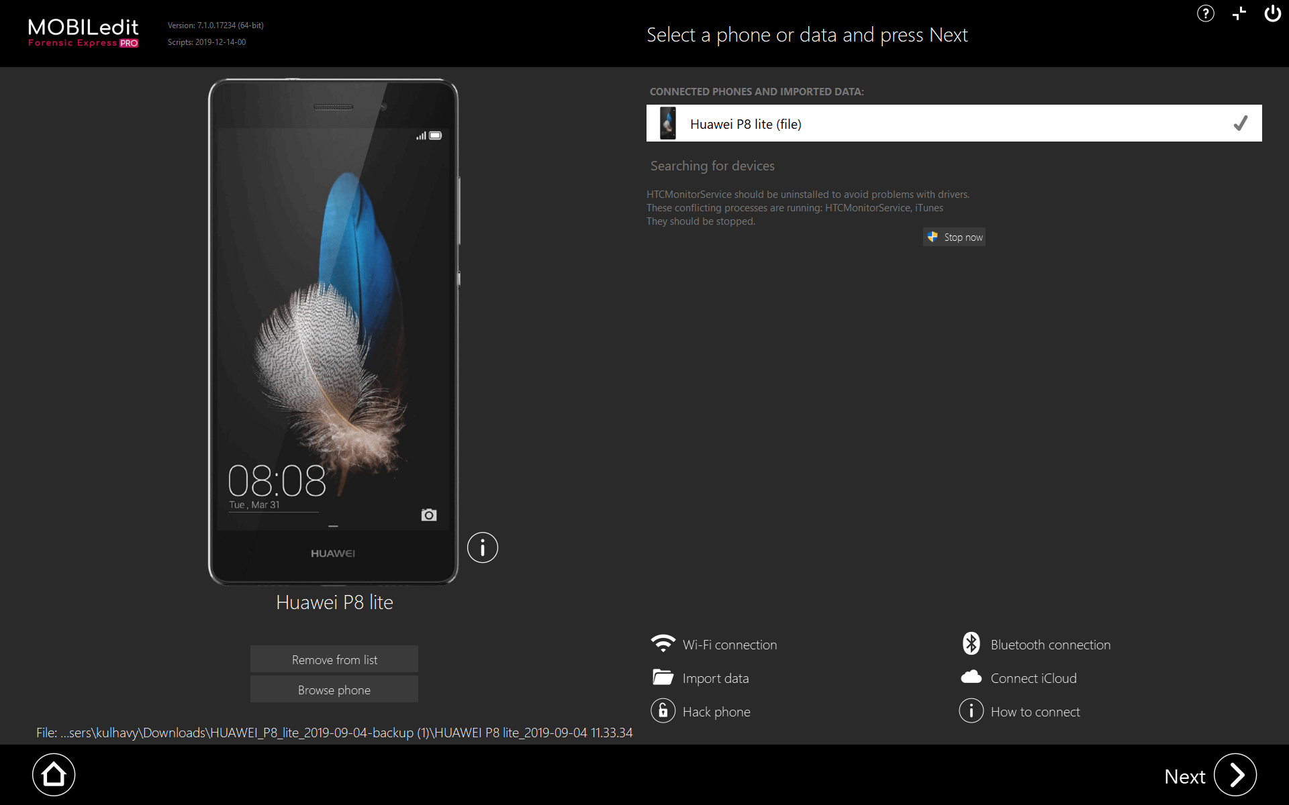Click the Huawei P8 lite phone image

pyautogui.click(x=333, y=332)
